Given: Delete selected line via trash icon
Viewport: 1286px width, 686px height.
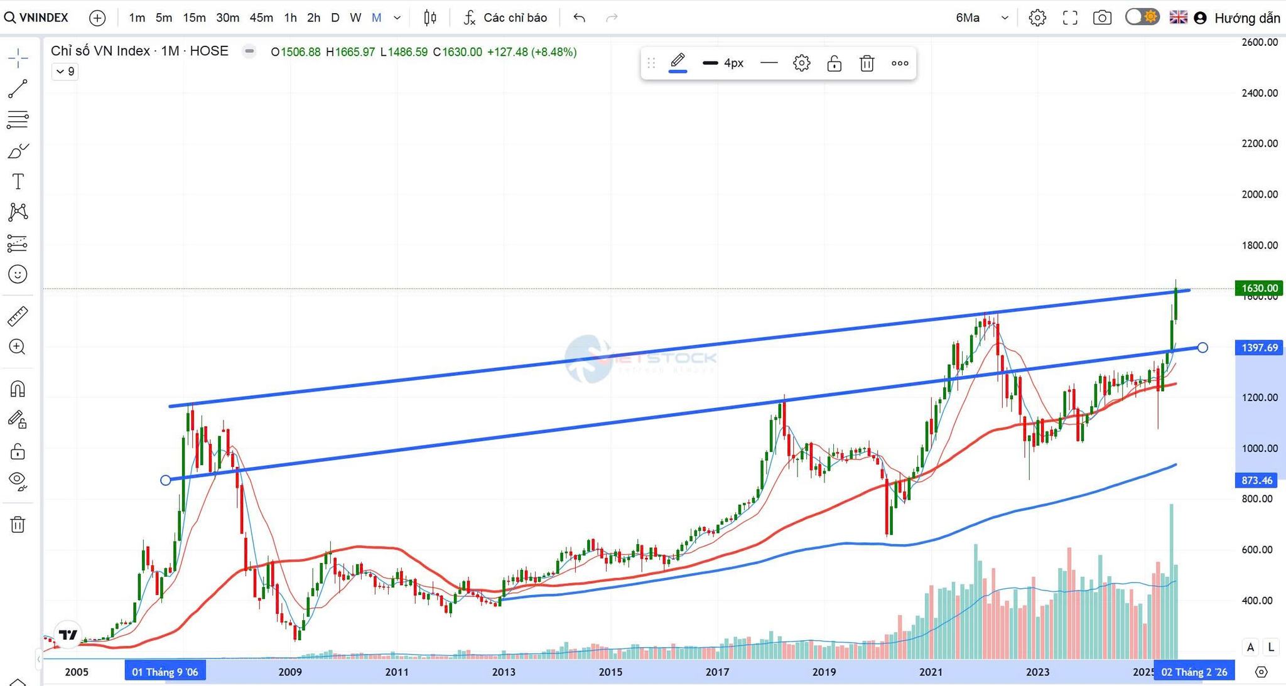Looking at the screenshot, I should tap(867, 63).
